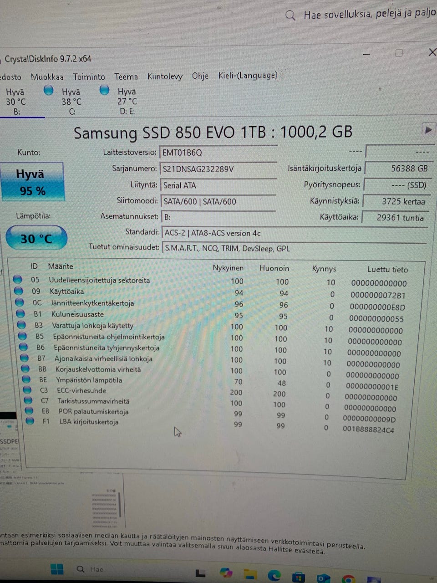Click the 30 °C temperature button
Image resolution: width=437 pixels, height=583 pixels.
coord(36,238)
